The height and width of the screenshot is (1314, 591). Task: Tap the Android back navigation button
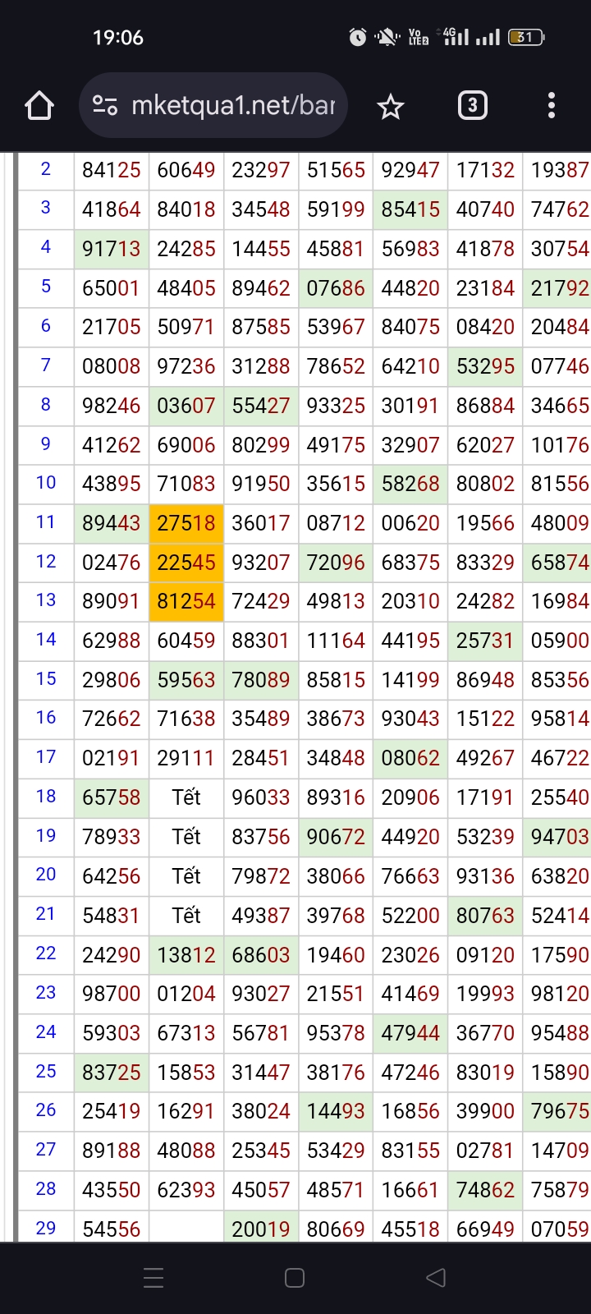tap(436, 1278)
